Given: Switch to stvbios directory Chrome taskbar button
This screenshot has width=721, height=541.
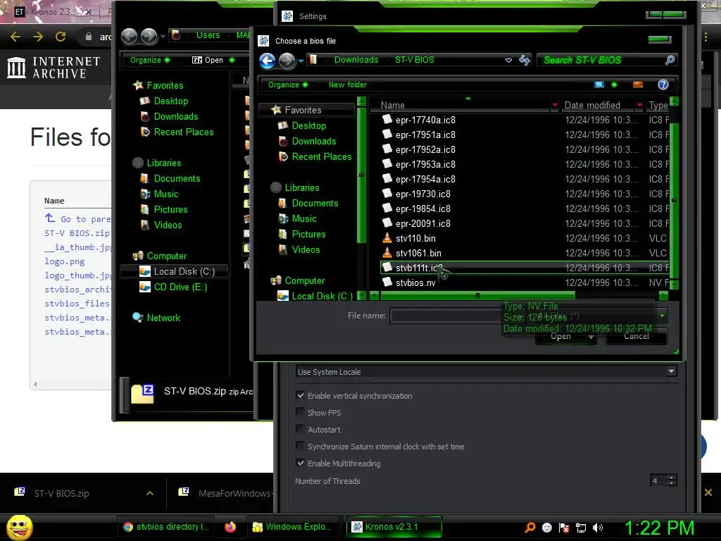Looking at the screenshot, I should click(x=168, y=527).
